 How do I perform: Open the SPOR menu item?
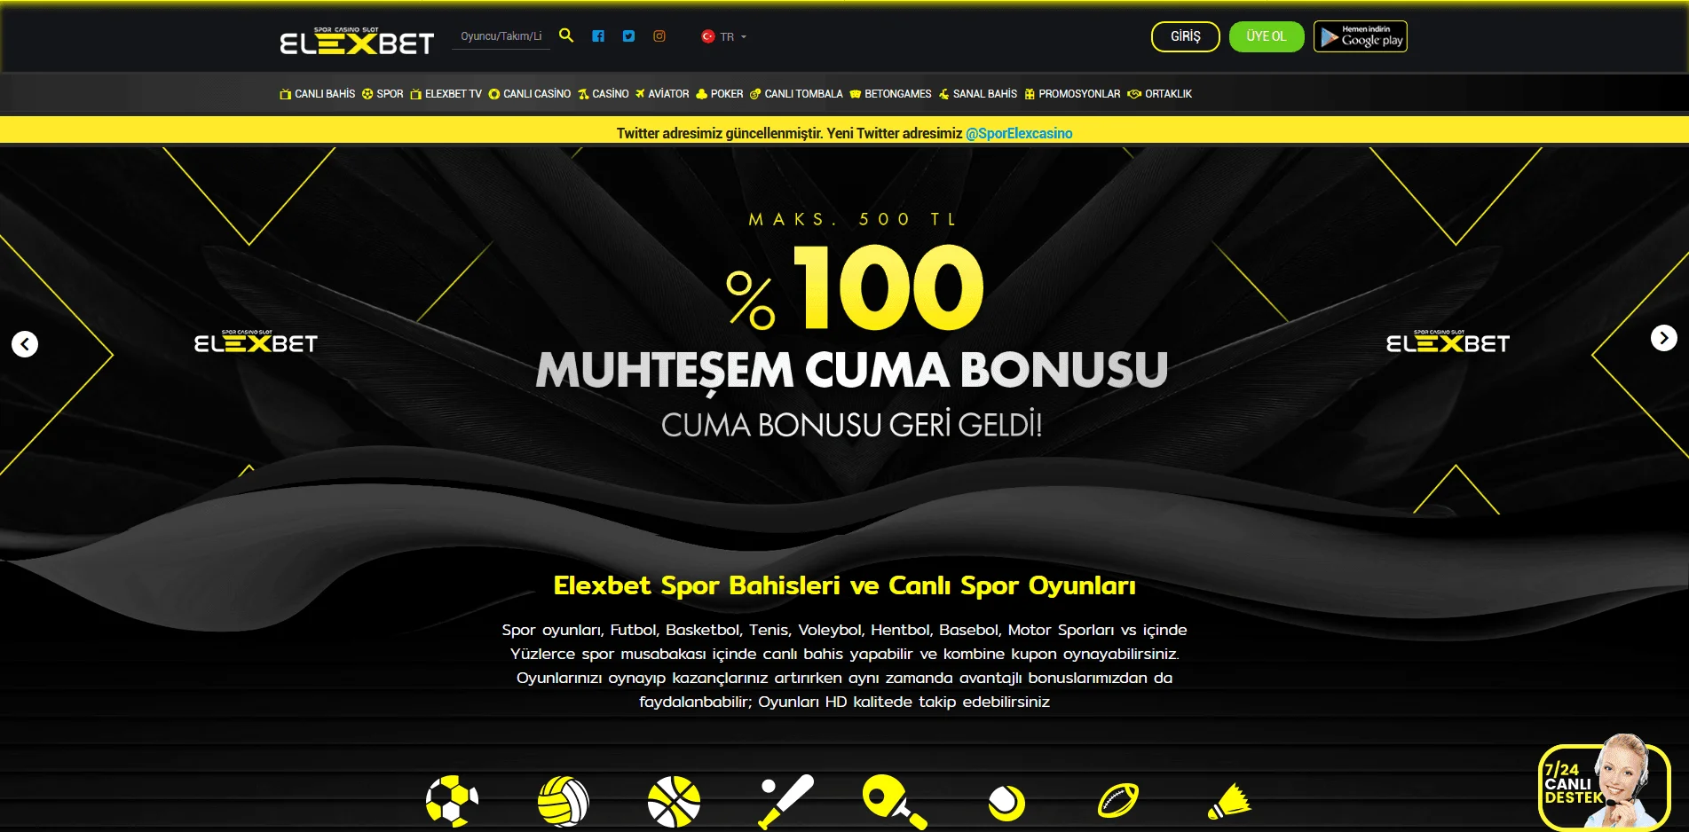tap(383, 94)
